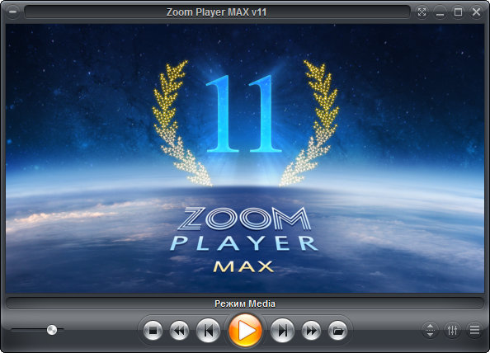Click the Fast Forward double-arrow button

[311, 331]
